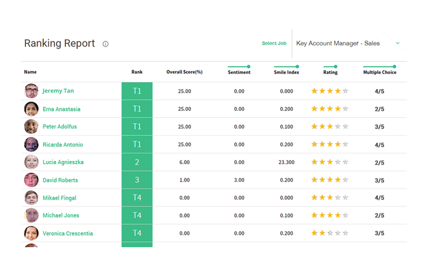Viewport: 428px width, 279px height.
Task: Open Michael Jones candidate profile link
Action: (x=61, y=215)
